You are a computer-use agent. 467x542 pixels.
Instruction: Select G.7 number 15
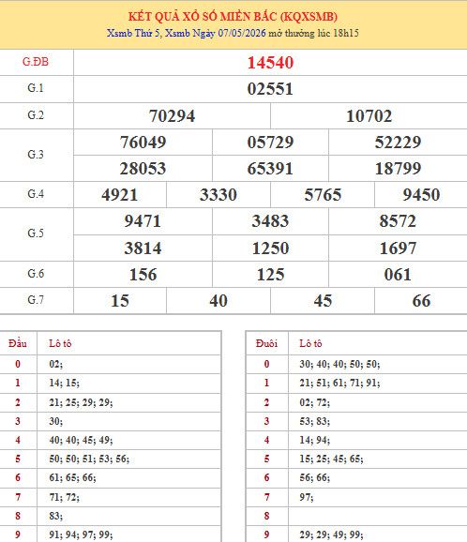click(x=120, y=301)
